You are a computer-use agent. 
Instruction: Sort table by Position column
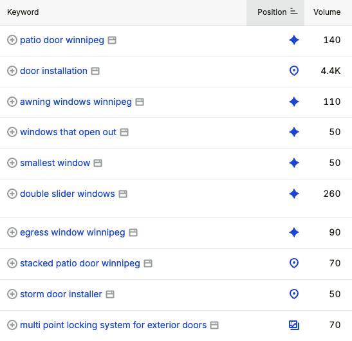point(275,12)
